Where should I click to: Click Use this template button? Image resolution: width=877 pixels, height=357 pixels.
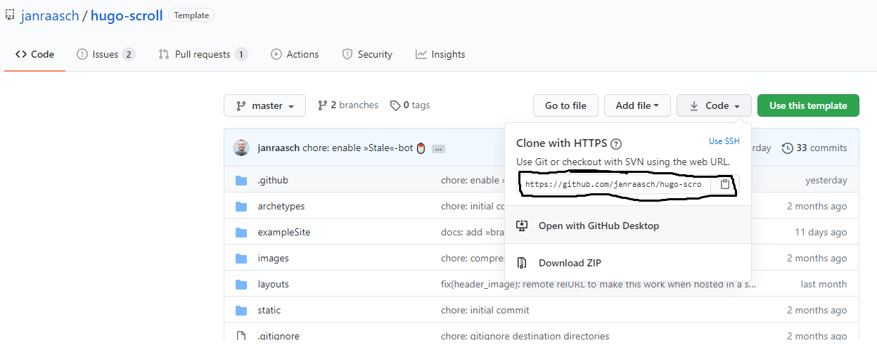click(808, 105)
